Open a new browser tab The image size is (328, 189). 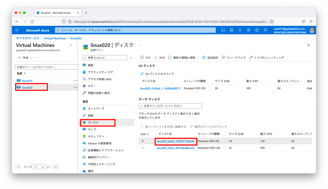pyautogui.click(x=86, y=13)
